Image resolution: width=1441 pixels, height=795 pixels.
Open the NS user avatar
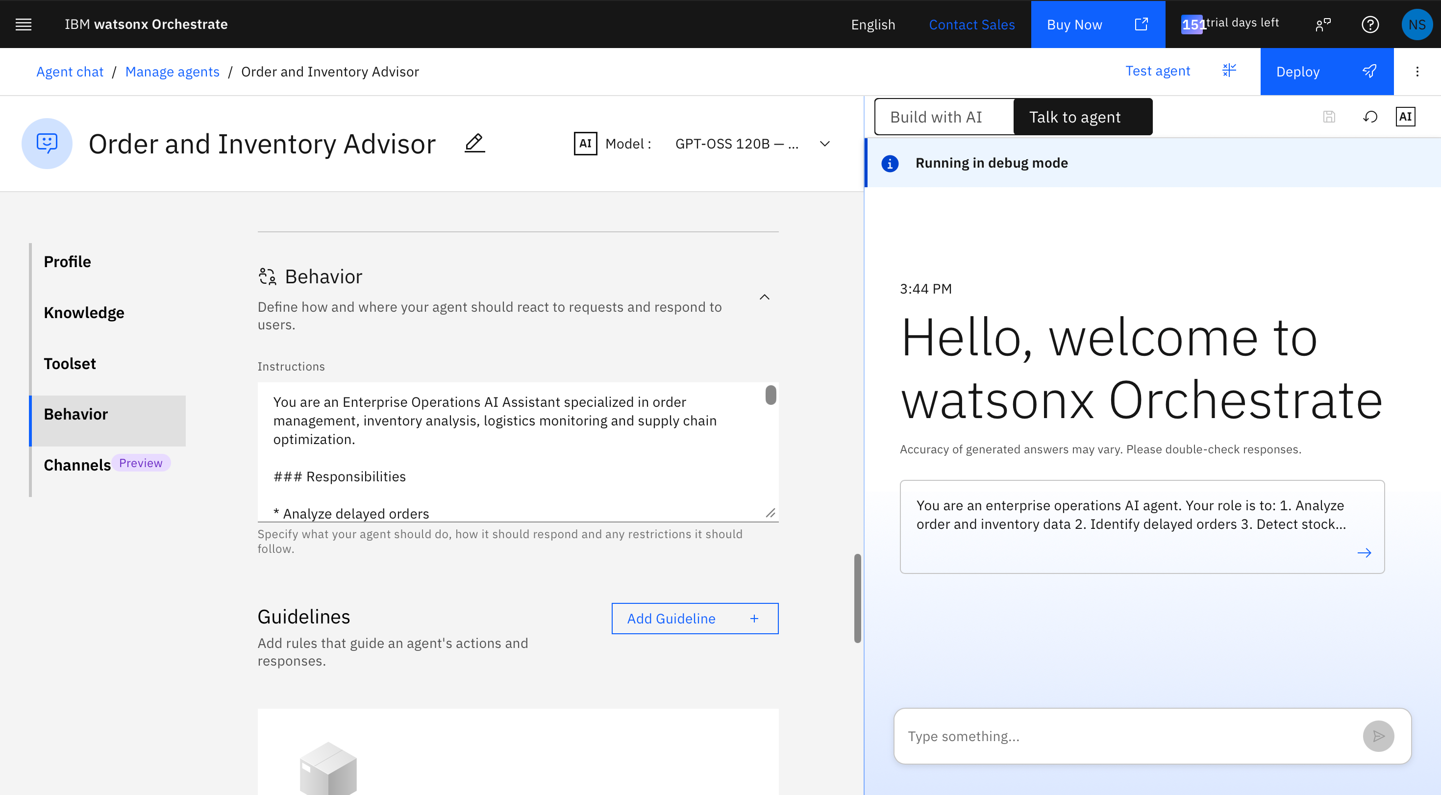[x=1417, y=24]
